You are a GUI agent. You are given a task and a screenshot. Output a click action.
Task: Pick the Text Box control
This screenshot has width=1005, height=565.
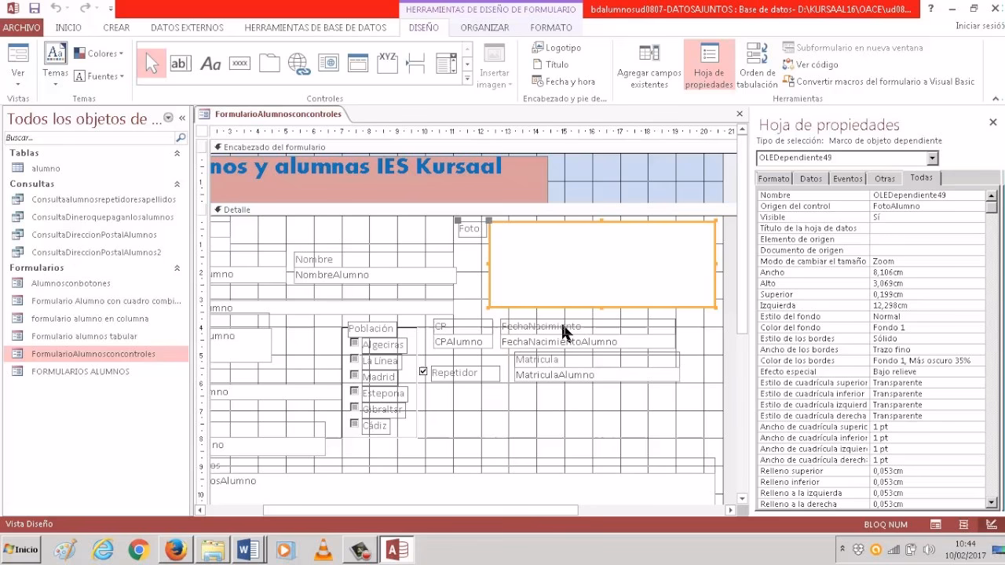click(x=181, y=64)
